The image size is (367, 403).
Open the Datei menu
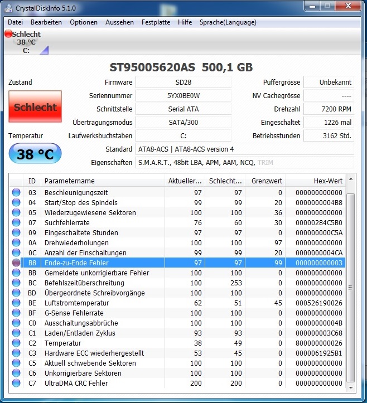coord(16,22)
